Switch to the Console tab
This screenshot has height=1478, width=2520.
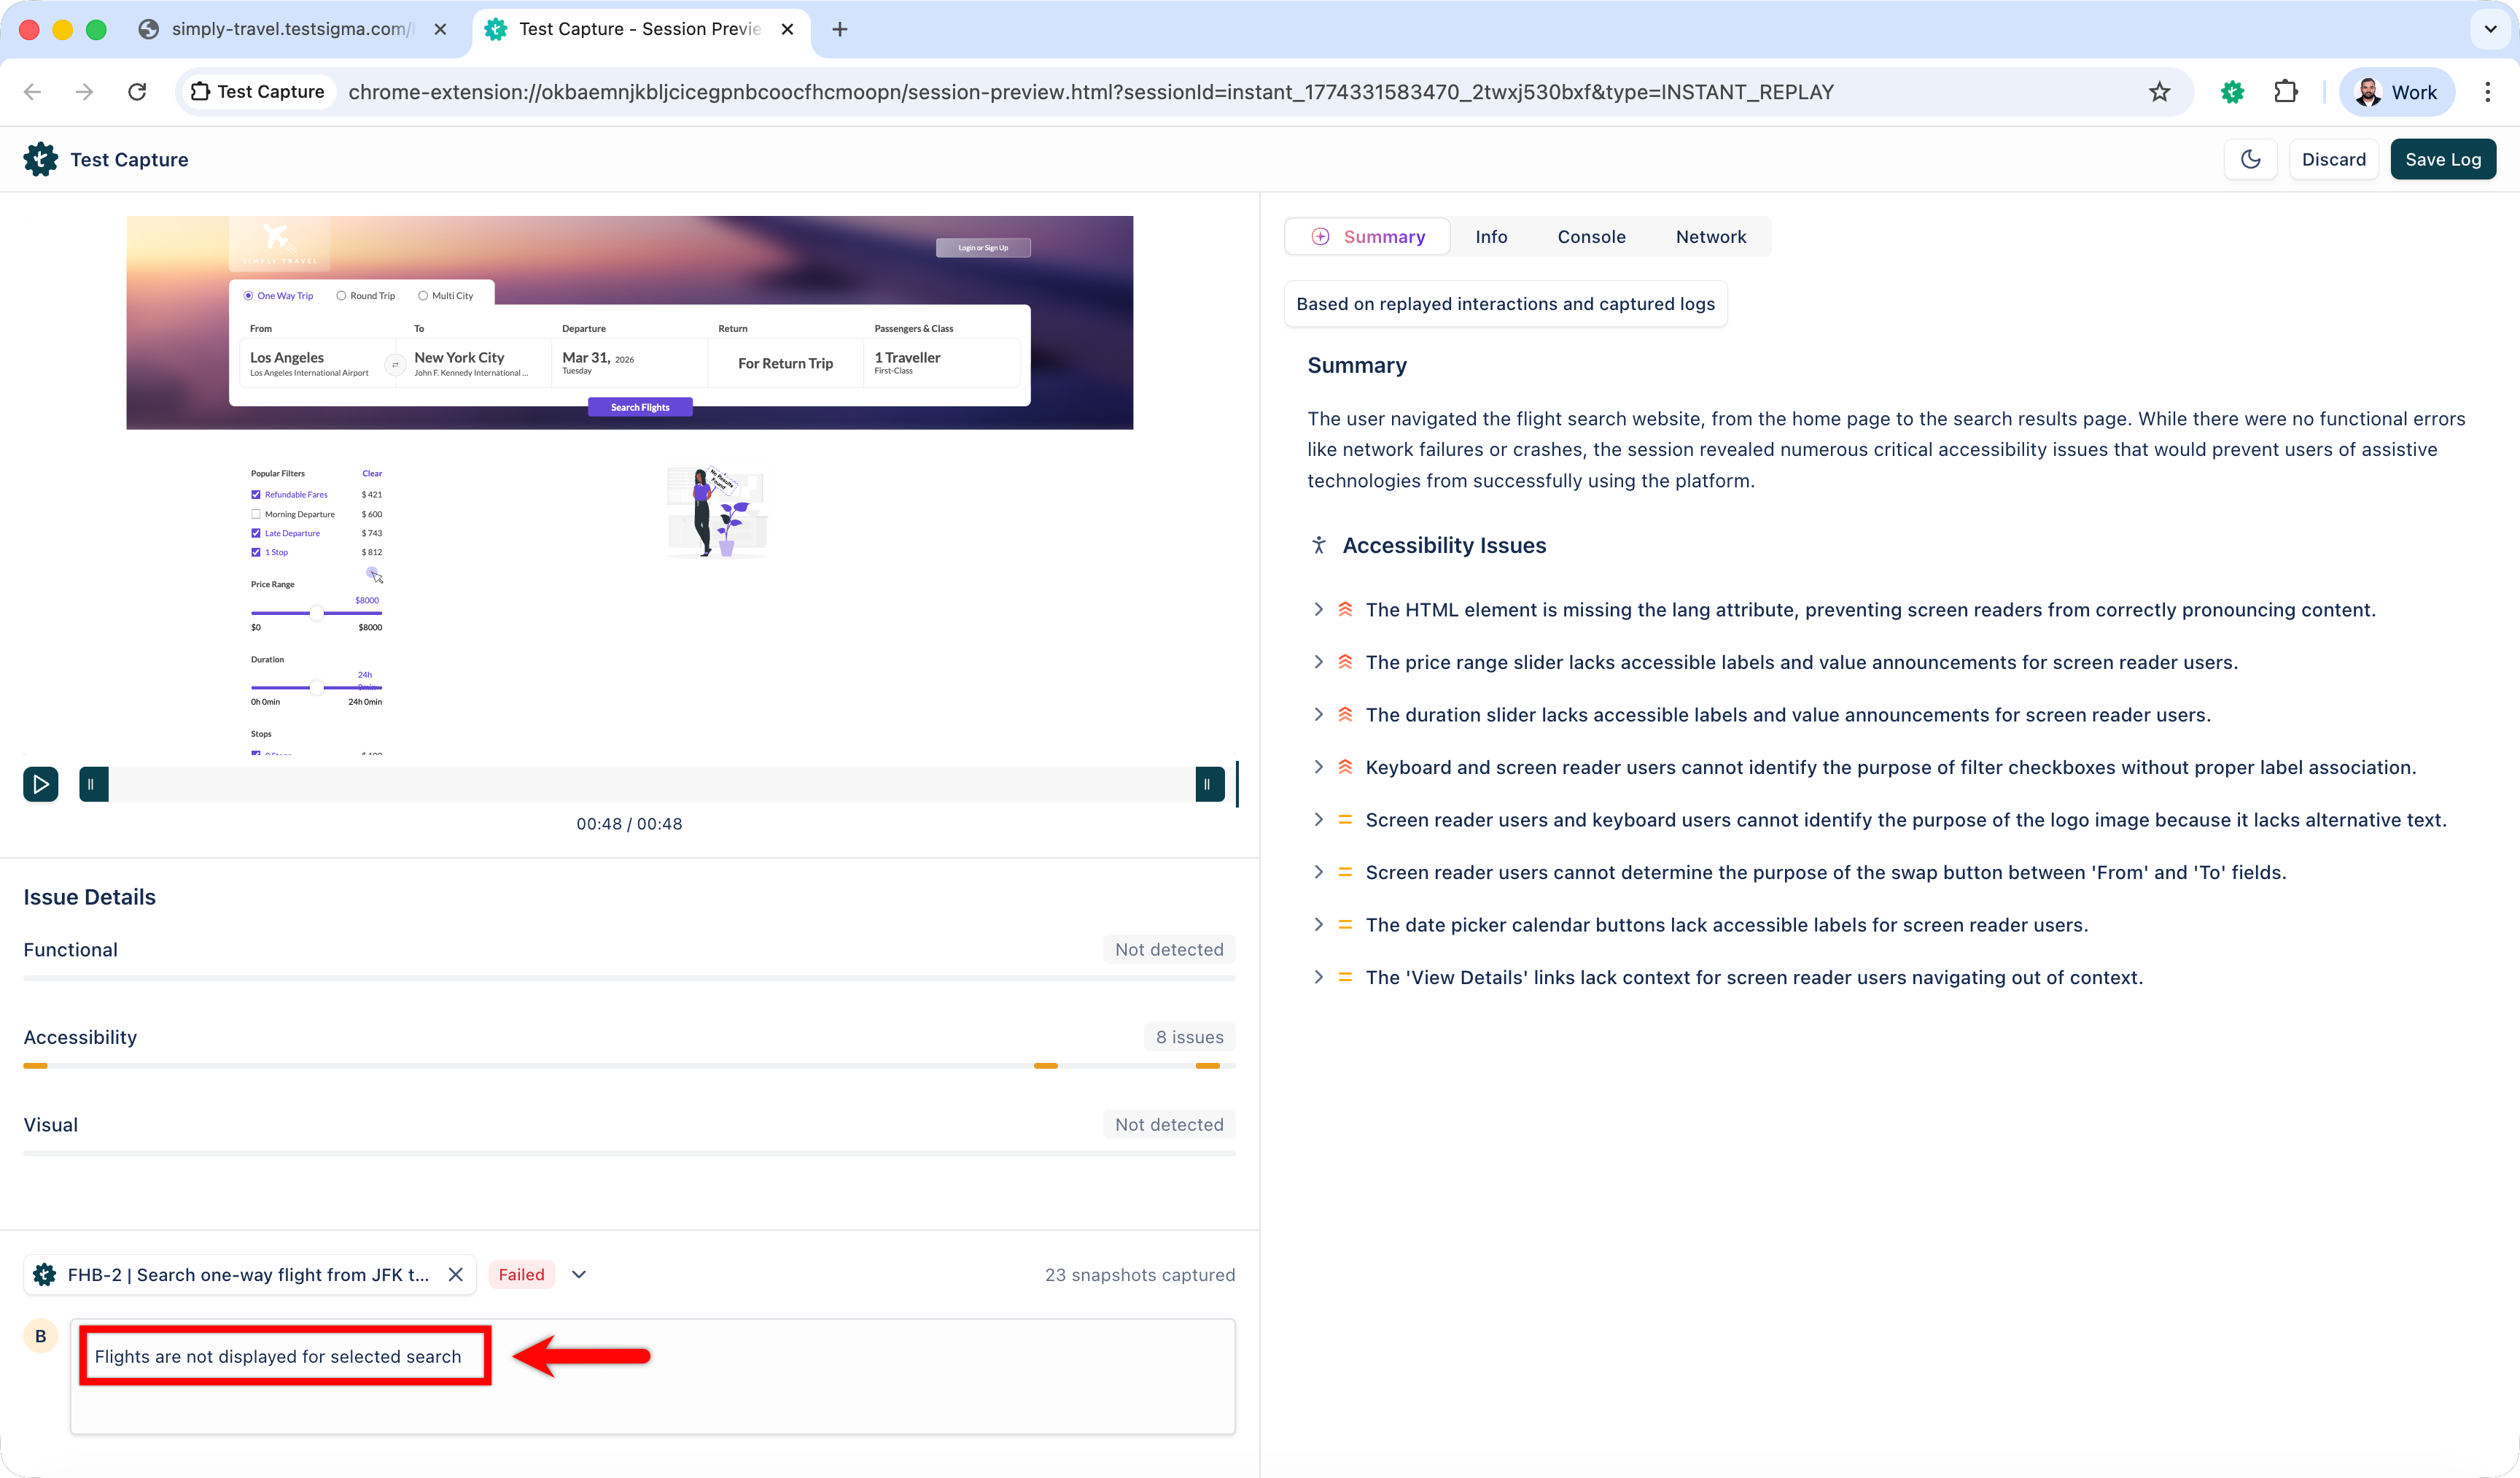1591,237
